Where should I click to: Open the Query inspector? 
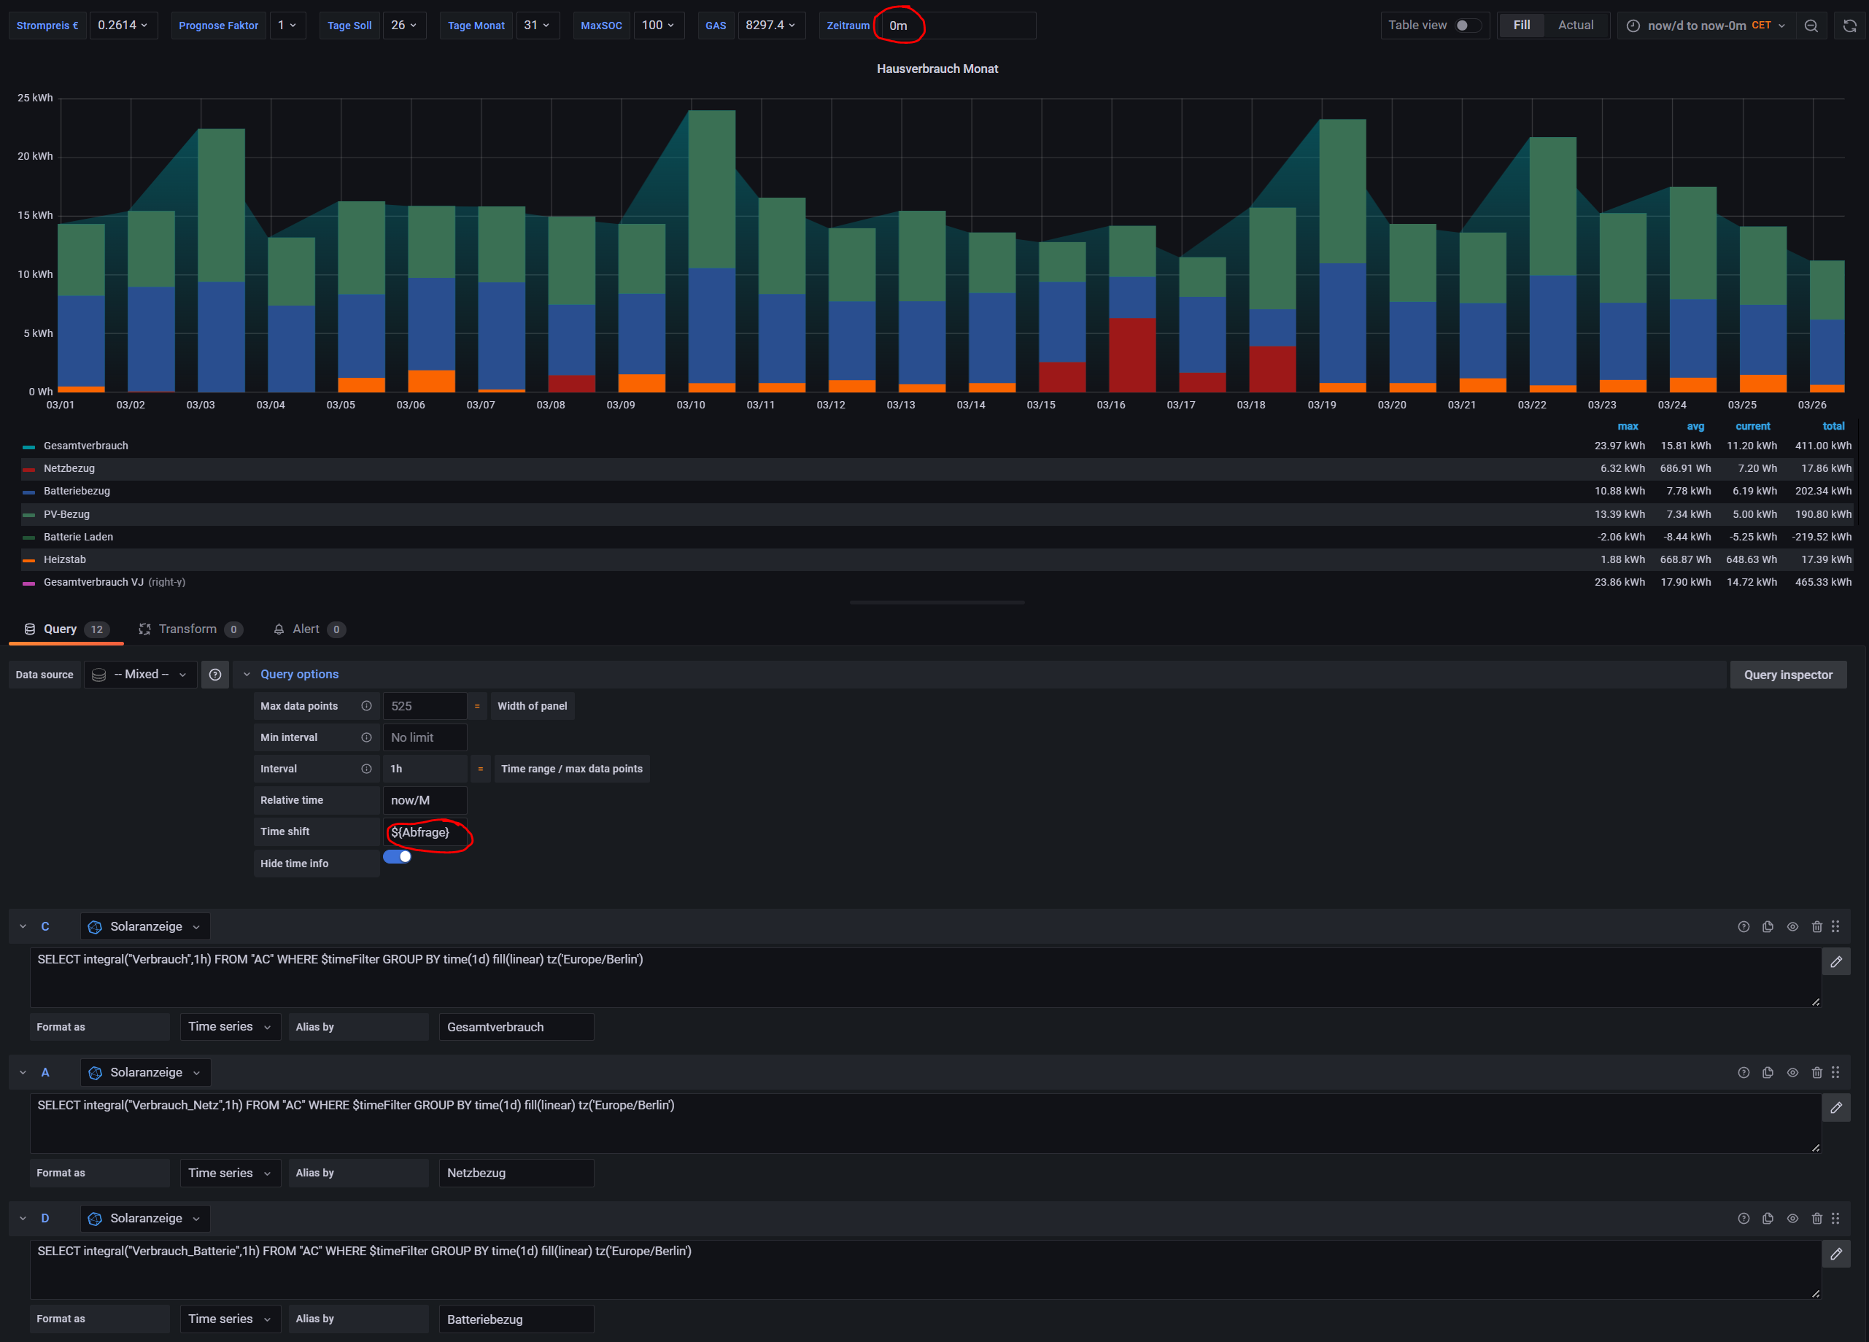(x=1787, y=675)
